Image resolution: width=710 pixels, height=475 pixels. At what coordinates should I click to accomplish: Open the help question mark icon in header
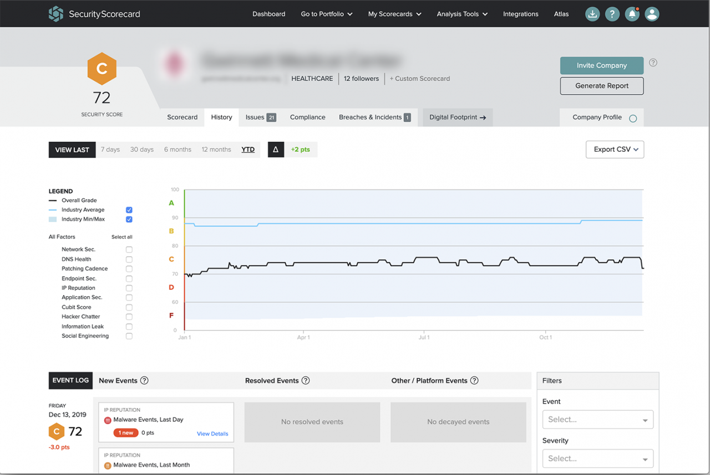coord(612,14)
